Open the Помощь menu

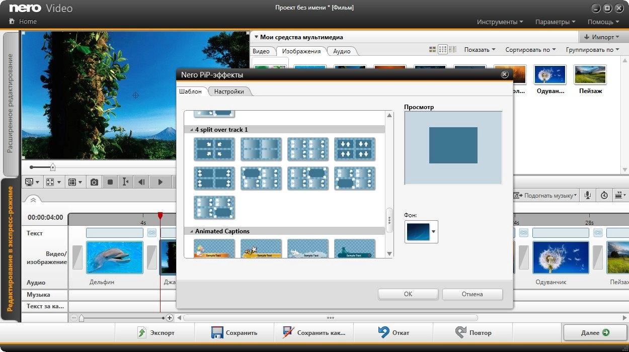pyautogui.click(x=603, y=22)
